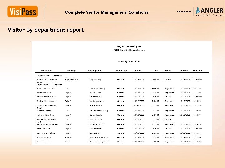The image size is (225, 168).
Task: Click the 'Visitor Type' column header
Action: (x=121, y=70)
